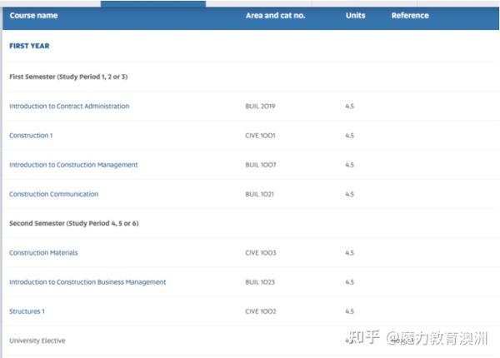
Task: Select catalogue number CIVE 1003
Action: click(x=261, y=252)
